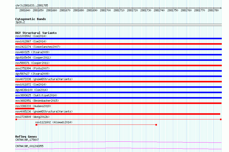Click the RefSeq Genes track heading
Image resolution: width=229 pixels, height=152 pixels.
(x=26, y=137)
